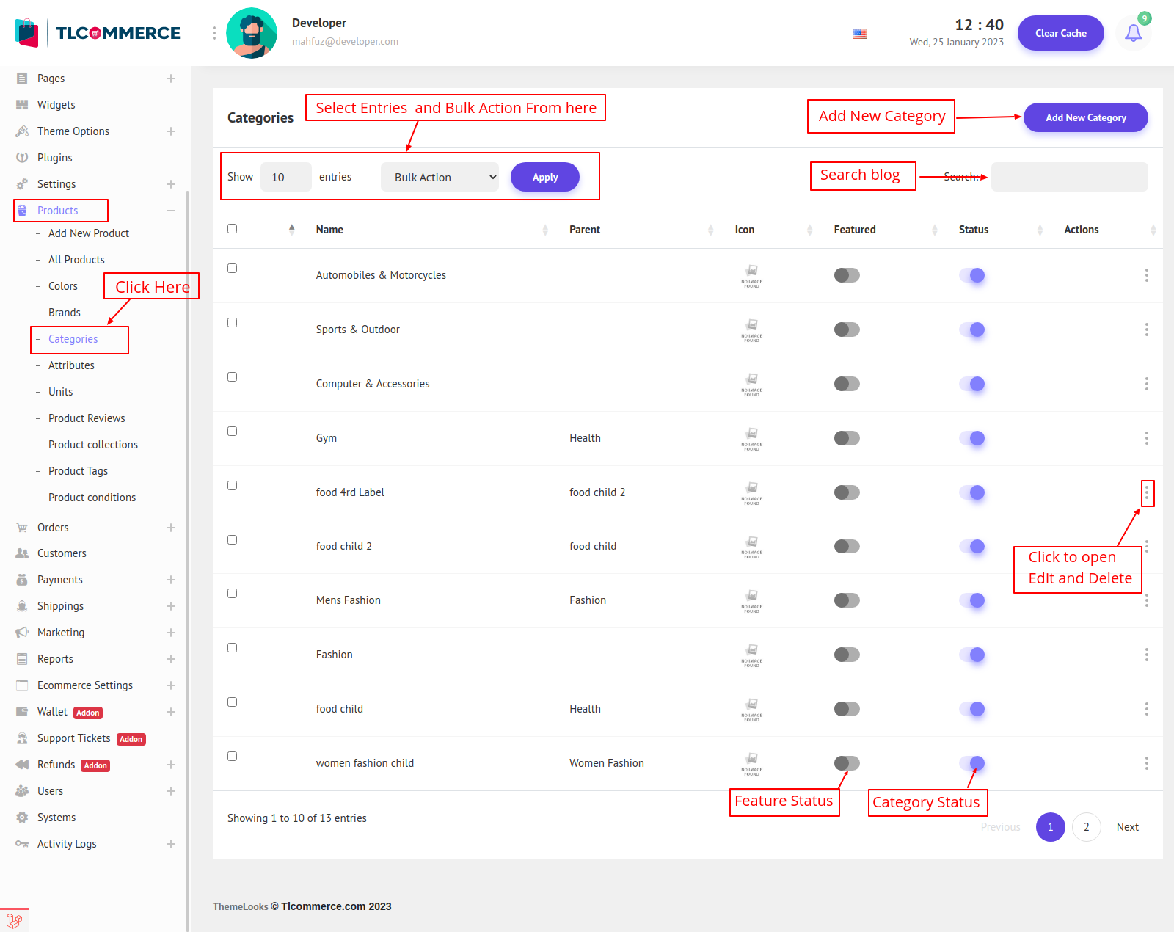1174x932 pixels.
Task: Open actions menu for women fashion child
Action: (1146, 763)
